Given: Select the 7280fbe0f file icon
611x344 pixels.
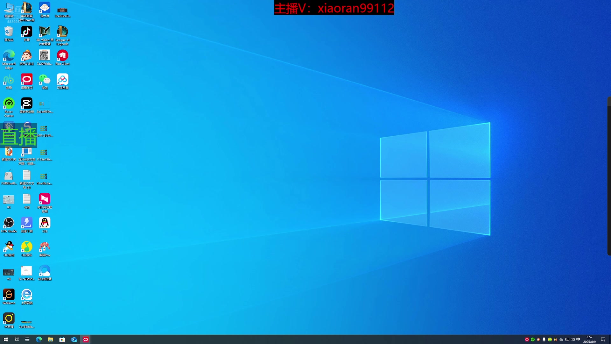Looking at the screenshot, I should tap(9, 177).
